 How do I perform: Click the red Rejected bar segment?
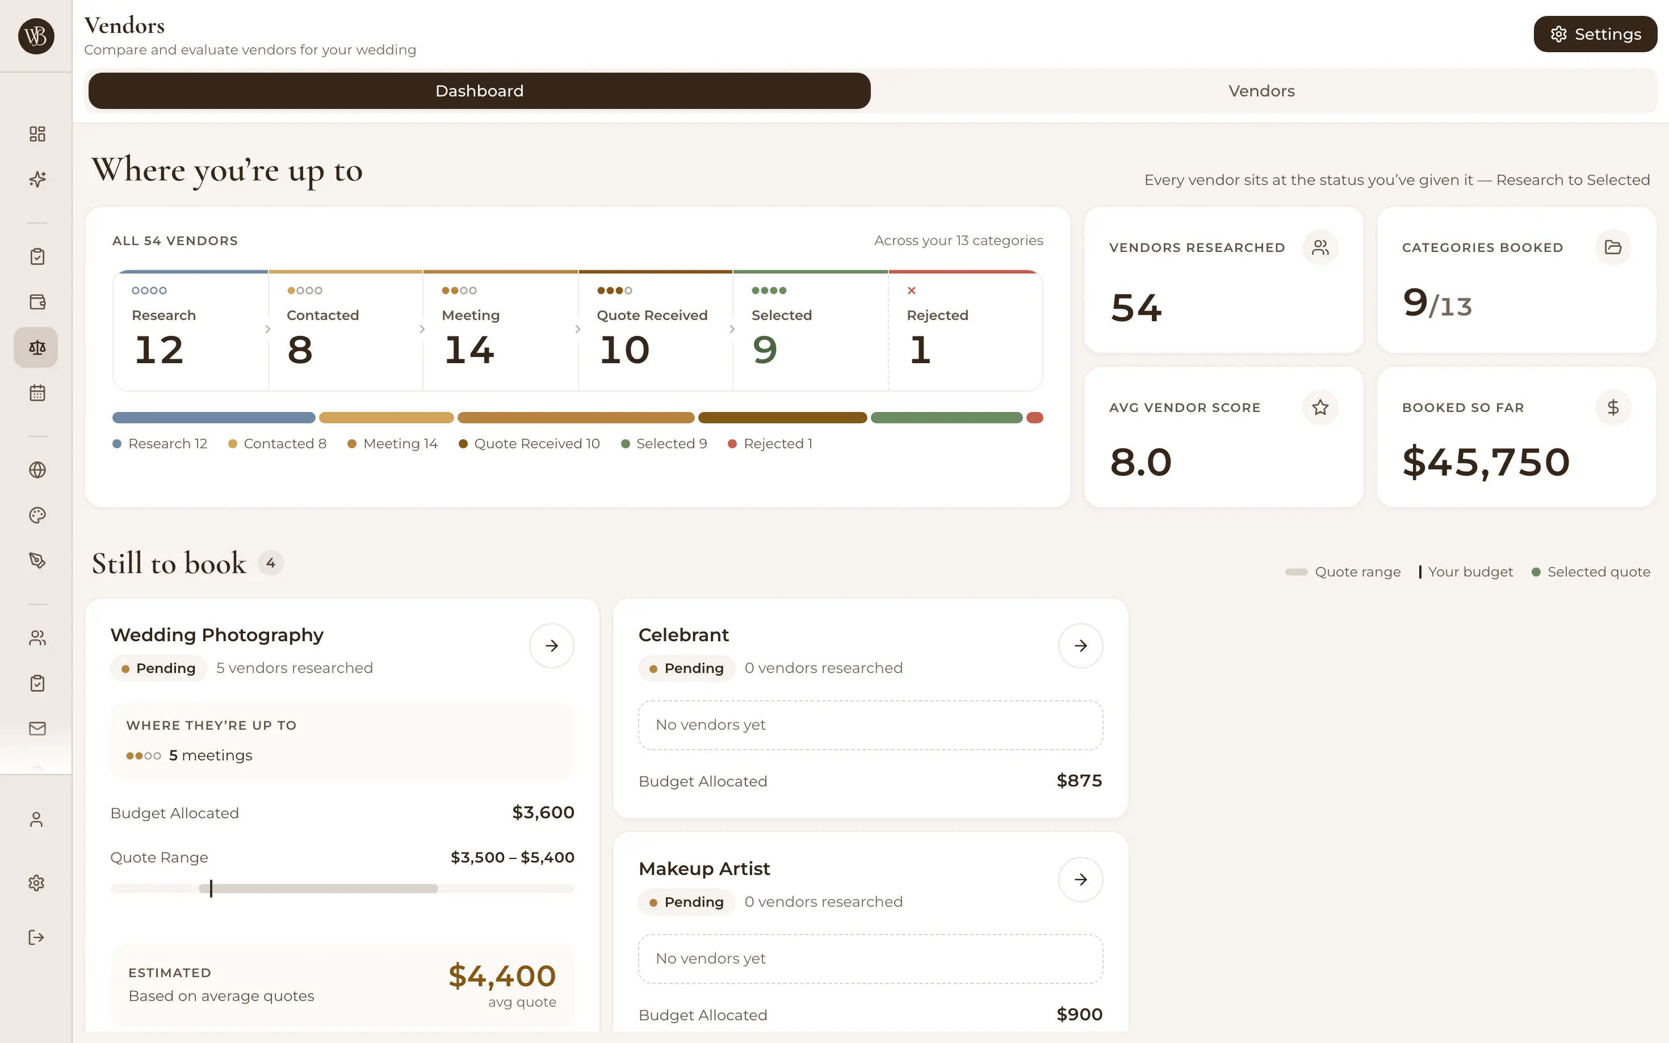point(1034,417)
